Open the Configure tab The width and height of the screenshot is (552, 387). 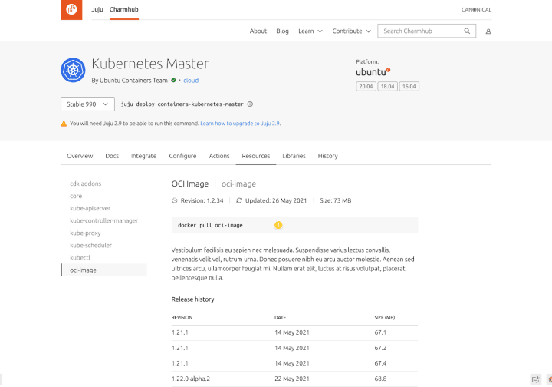(182, 156)
